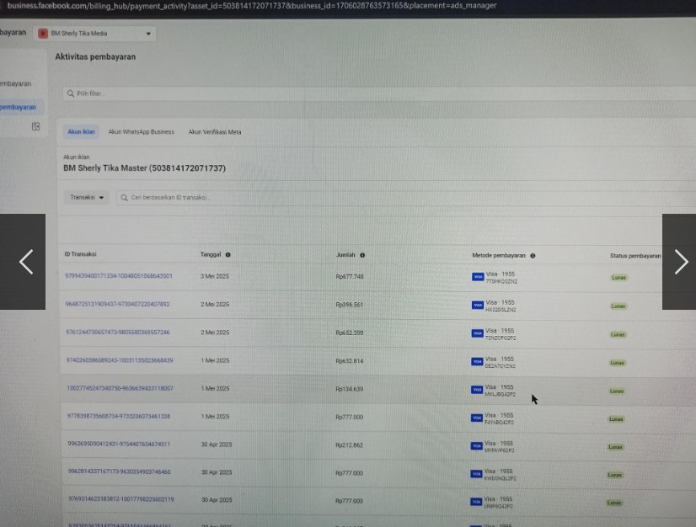696x527 pixels.
Task: Open transaction ID starting with 9963695090412431
Action: [117, 444]
